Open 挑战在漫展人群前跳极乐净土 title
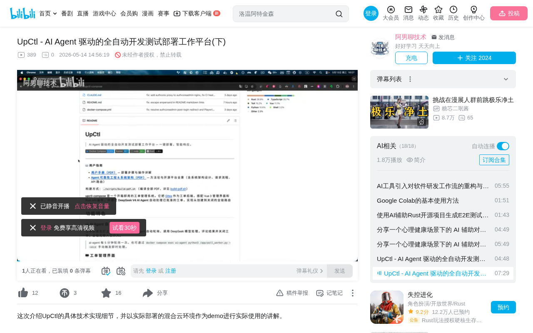 (473, 100)
